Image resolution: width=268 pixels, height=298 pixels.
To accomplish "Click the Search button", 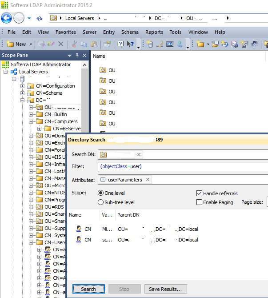I will (88, 289).
